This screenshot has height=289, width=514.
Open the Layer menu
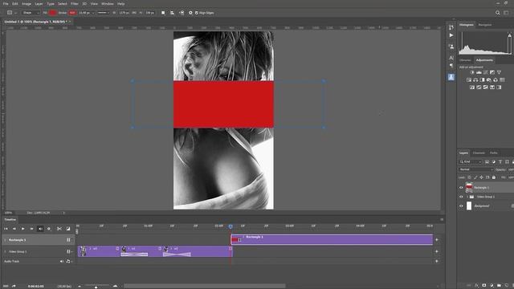(39, 3)
